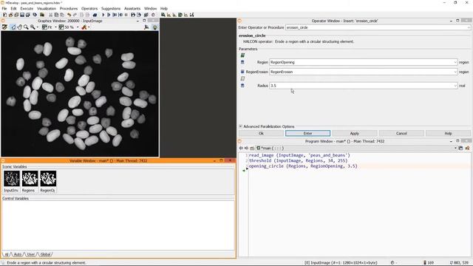
Task: Click the Undo arrow in main toolbar
Action: tap(69, 15)
